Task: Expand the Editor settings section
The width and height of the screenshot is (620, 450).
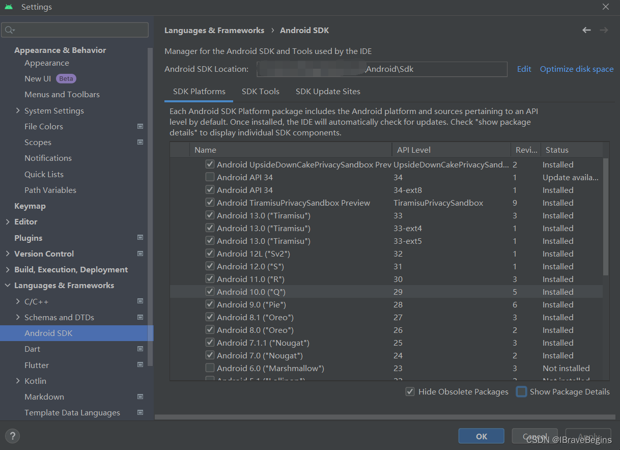Action: click(8, 221)
